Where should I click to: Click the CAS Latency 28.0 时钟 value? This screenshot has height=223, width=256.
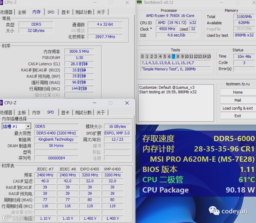(x=79, y=64)
